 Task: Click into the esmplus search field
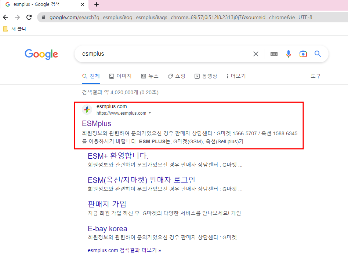(164, 54)
